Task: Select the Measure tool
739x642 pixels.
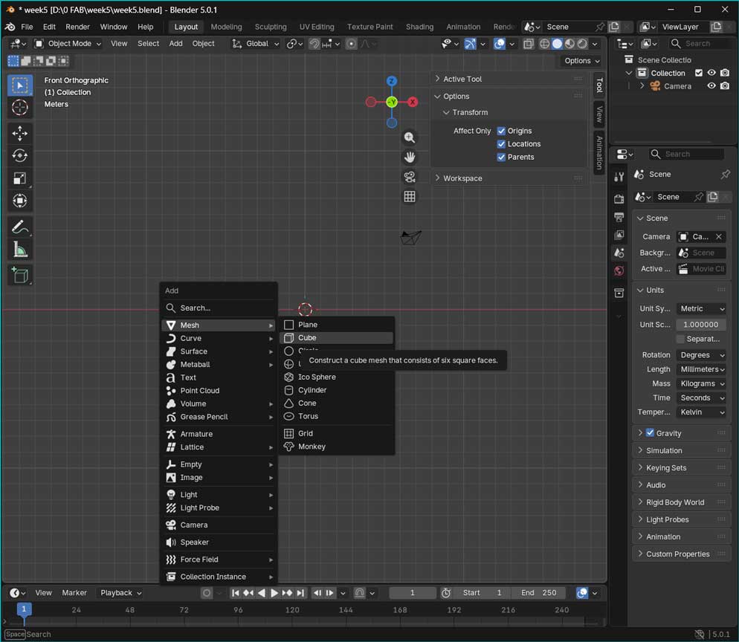Action: coord(20,250)
